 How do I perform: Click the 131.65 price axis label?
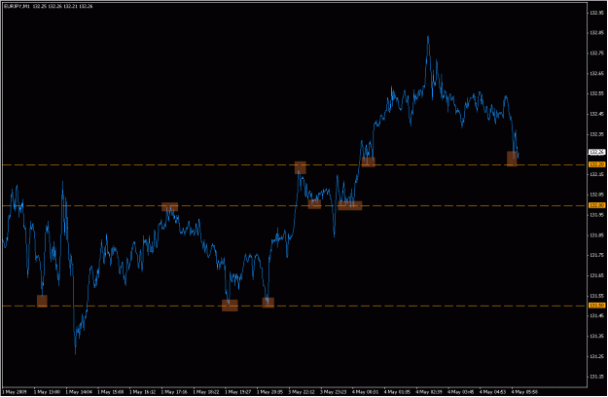(x=596, y=275)
